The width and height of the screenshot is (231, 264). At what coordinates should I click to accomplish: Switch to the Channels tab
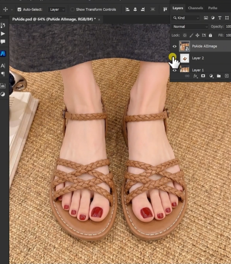pyautogui.click(x=196, y=8)
